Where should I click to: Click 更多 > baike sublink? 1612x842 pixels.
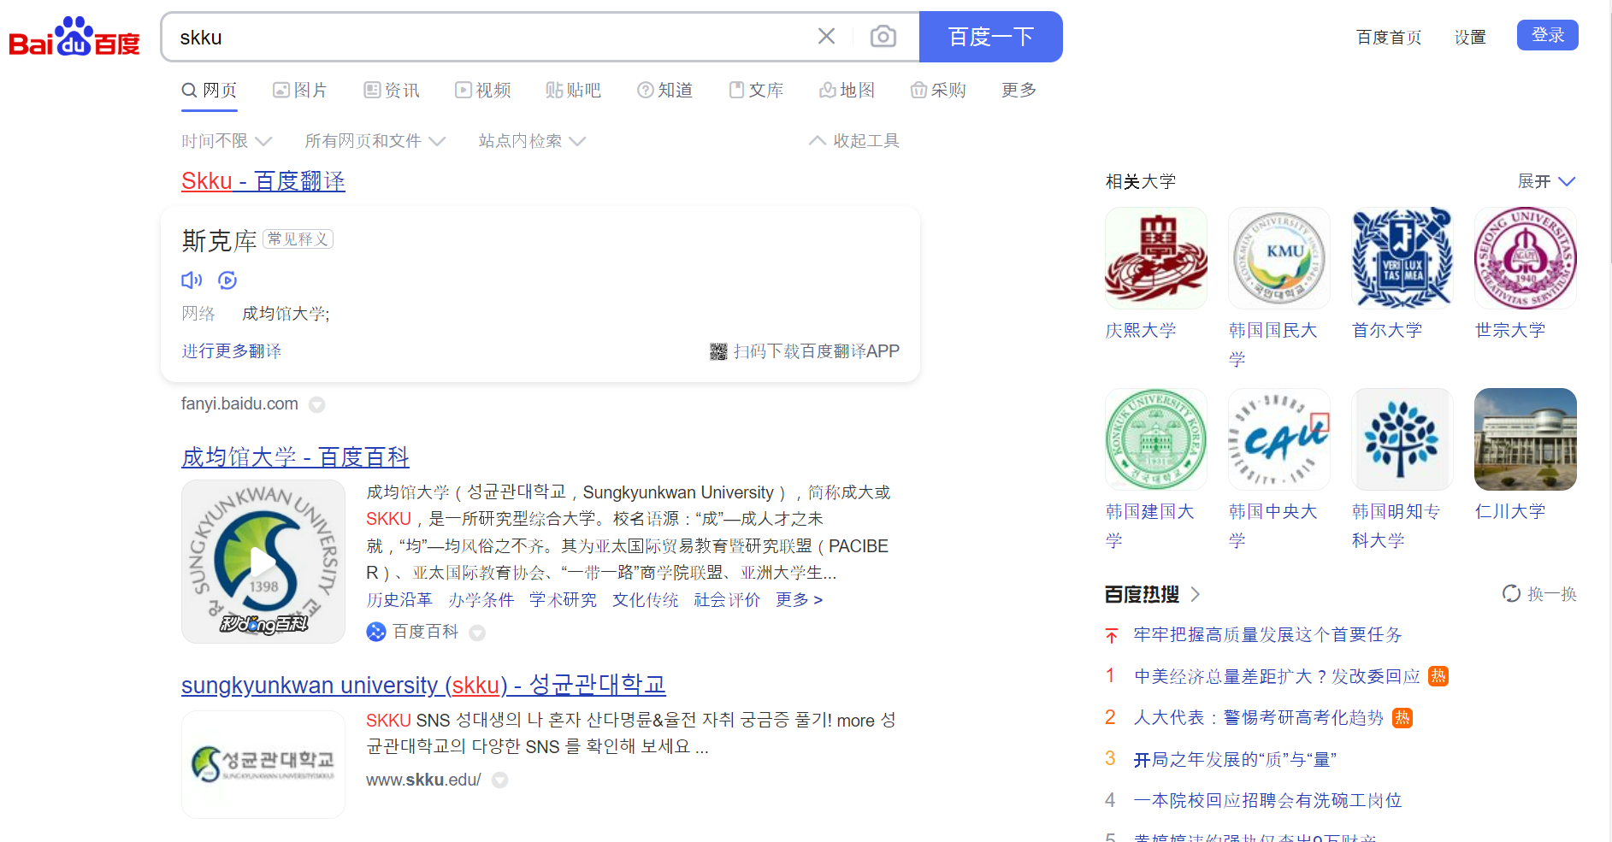pos(799,600)
